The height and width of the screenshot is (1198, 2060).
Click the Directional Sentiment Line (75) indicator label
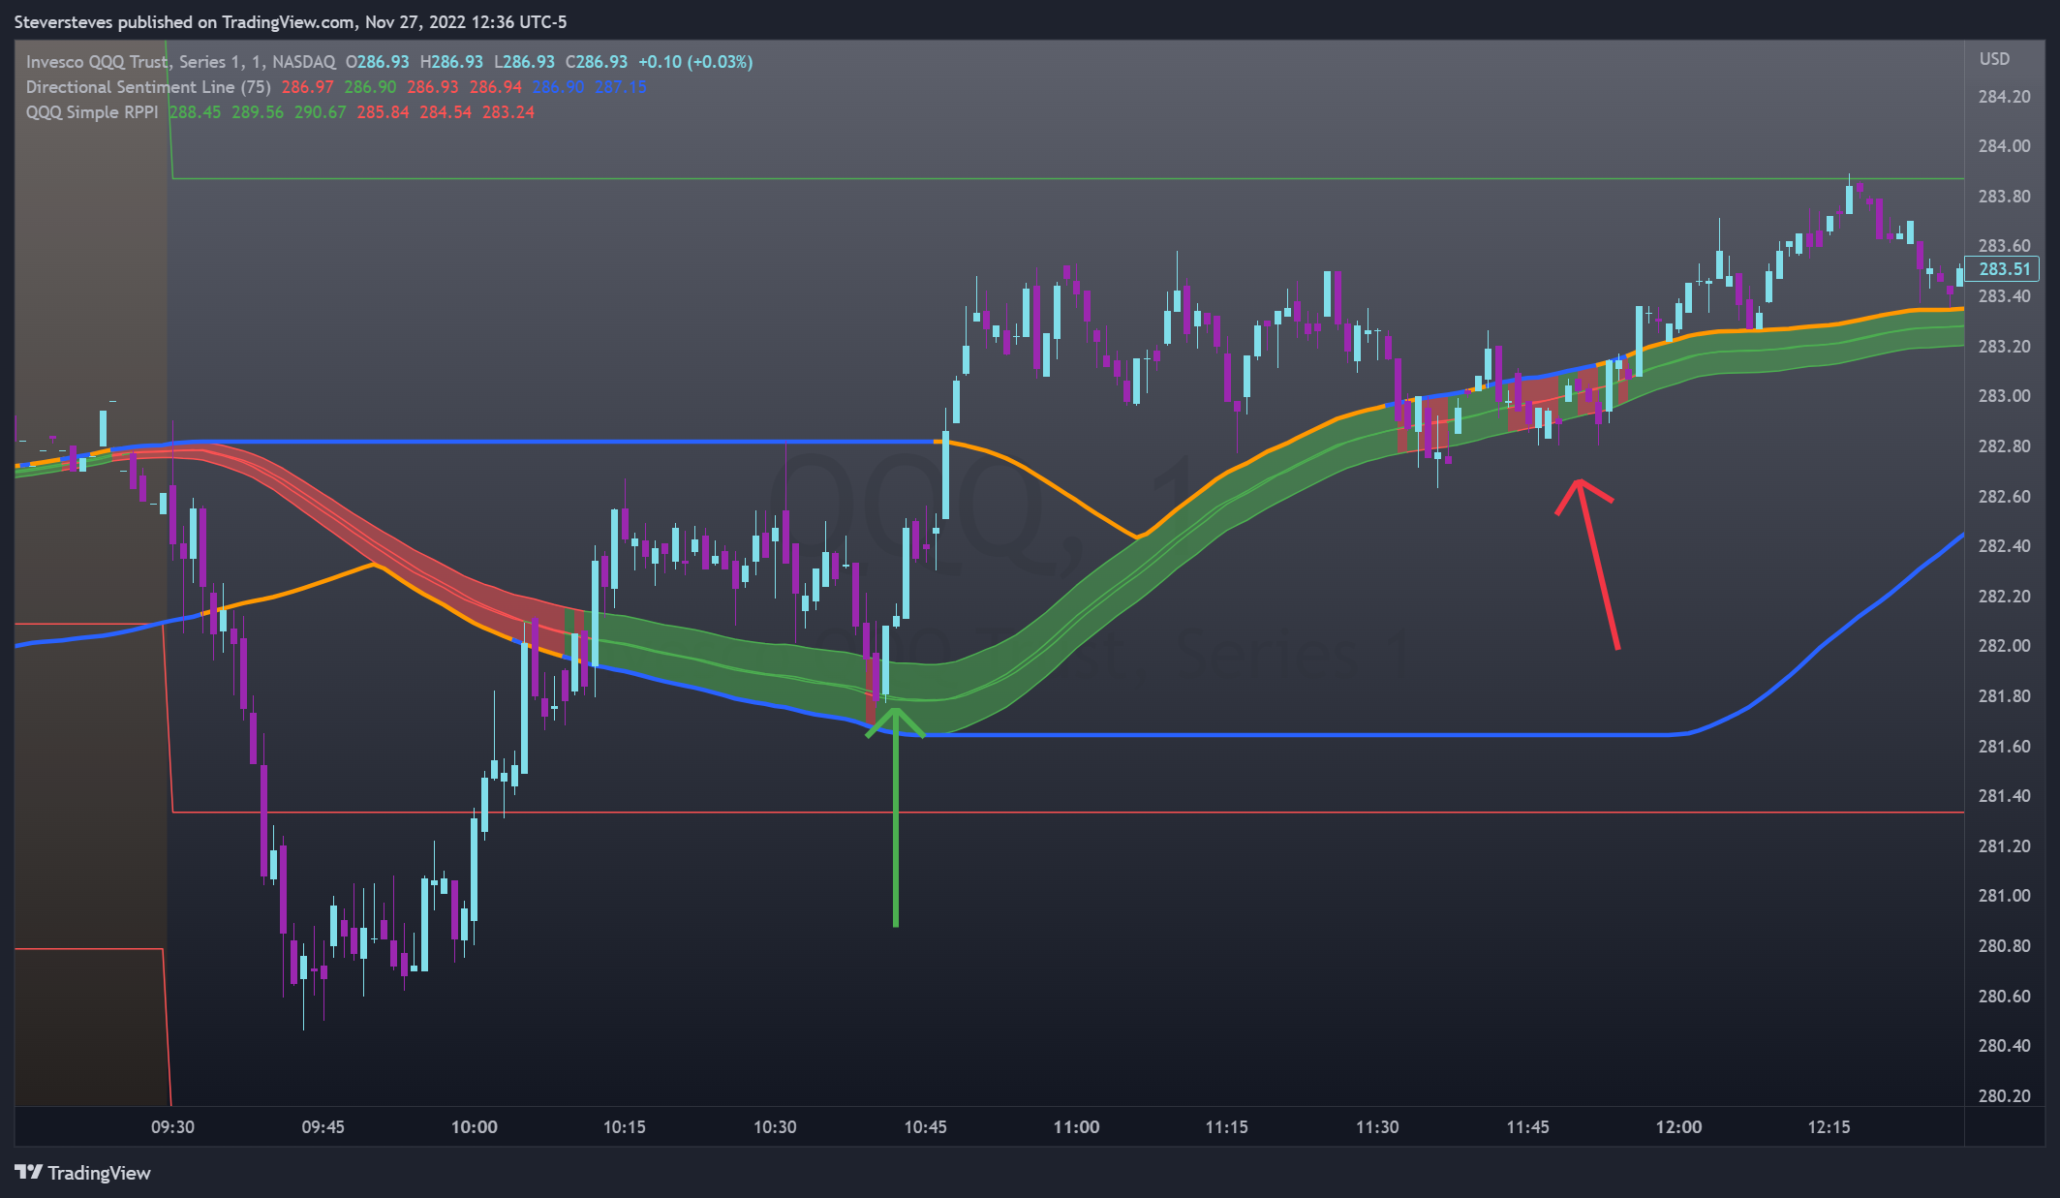148,87
